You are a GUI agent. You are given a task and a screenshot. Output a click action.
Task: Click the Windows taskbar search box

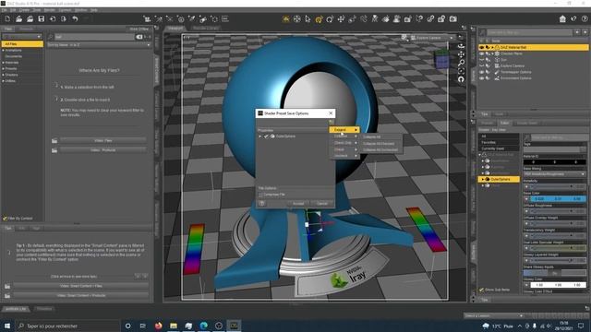pos(67,326)
